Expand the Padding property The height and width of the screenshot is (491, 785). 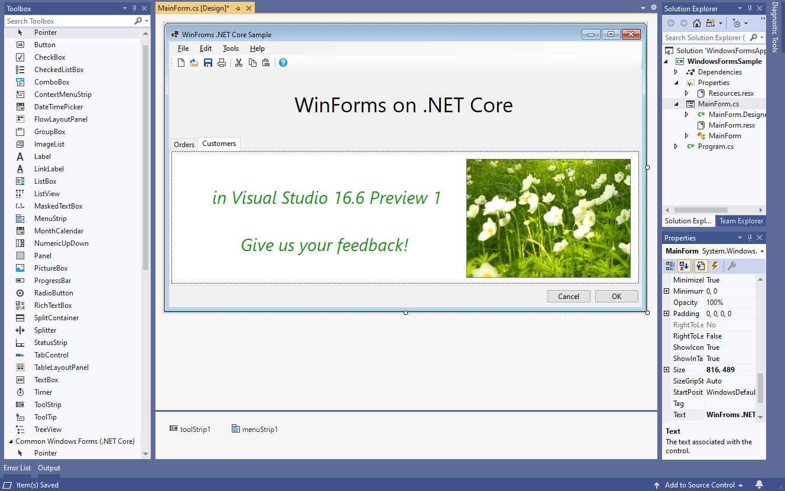point(667,314)
